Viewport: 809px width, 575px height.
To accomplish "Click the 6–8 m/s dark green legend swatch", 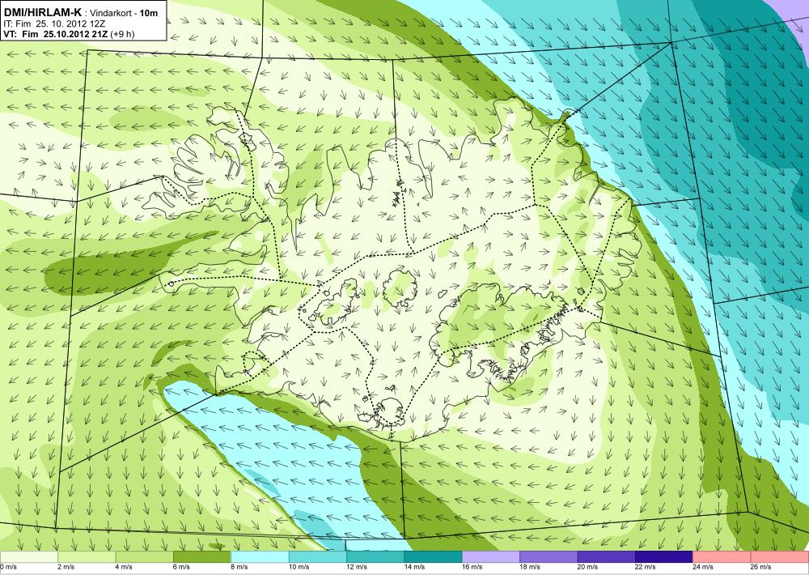I will point(202,557).
